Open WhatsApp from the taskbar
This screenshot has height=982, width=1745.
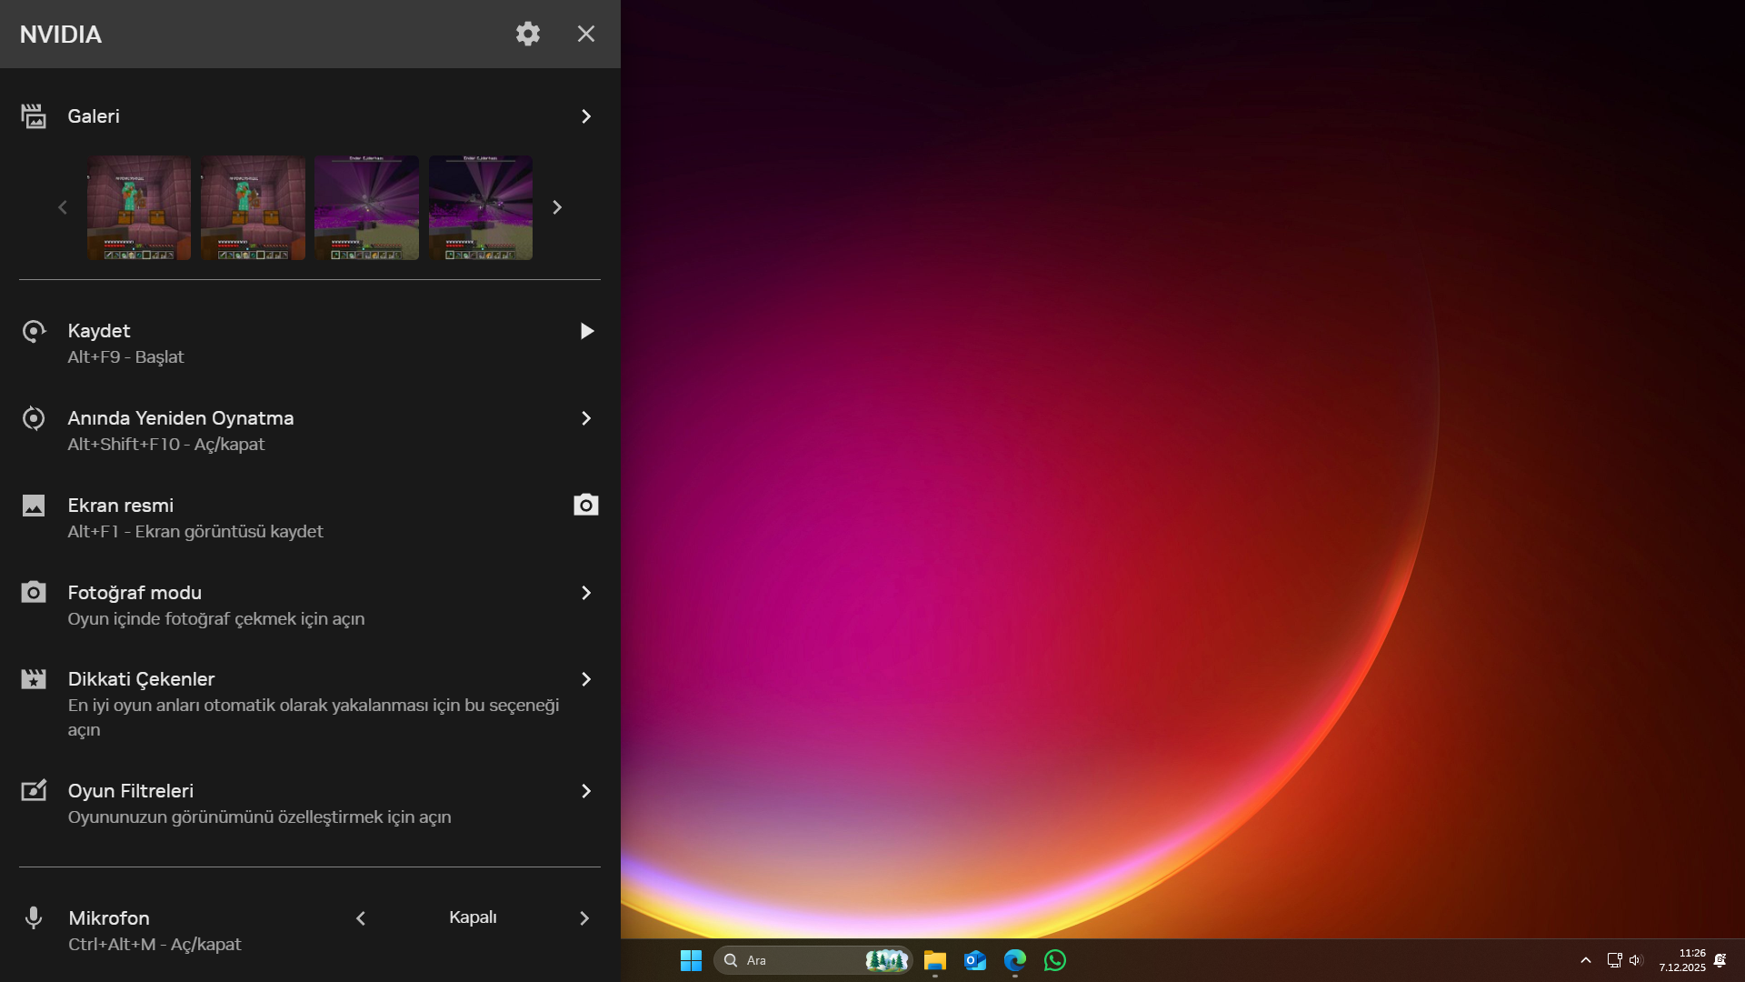pyautogui.click(x=1054, y=960)
